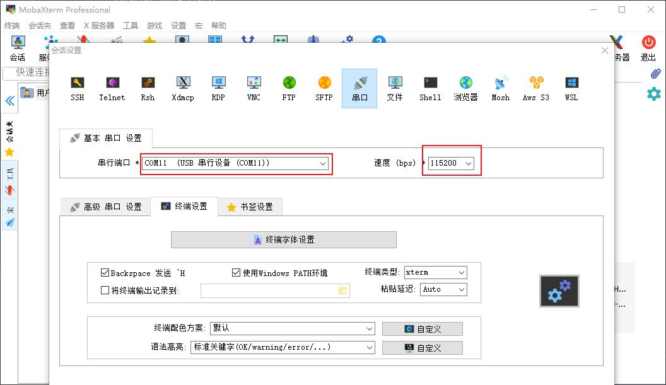Open the 宏 menu

199,25
